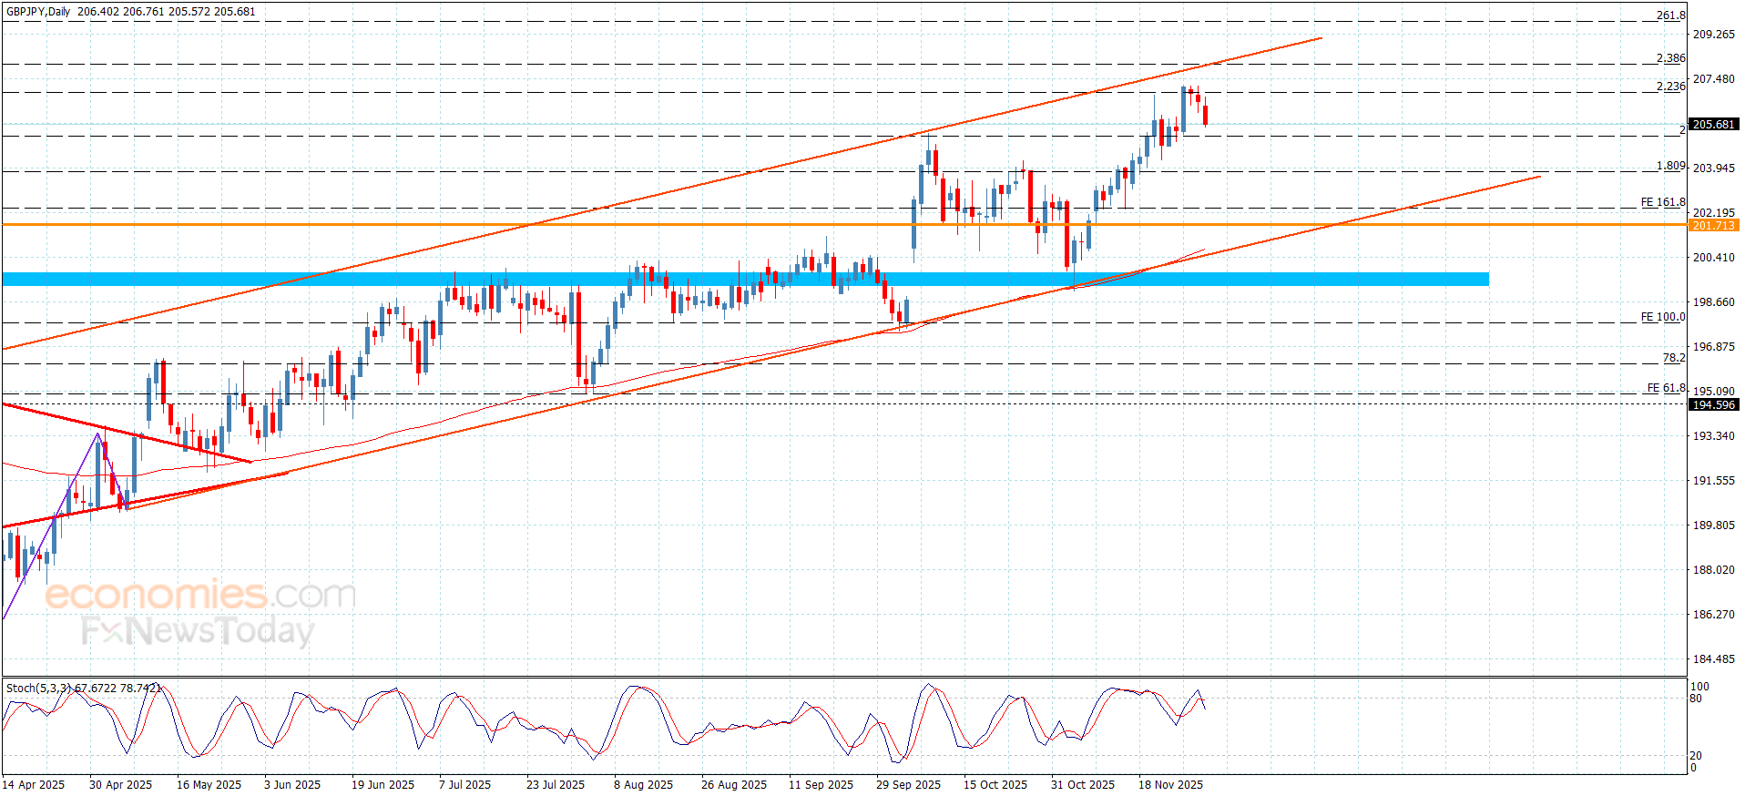
Task: Click the current price tag 205.681
Action: coord(1713,125)
